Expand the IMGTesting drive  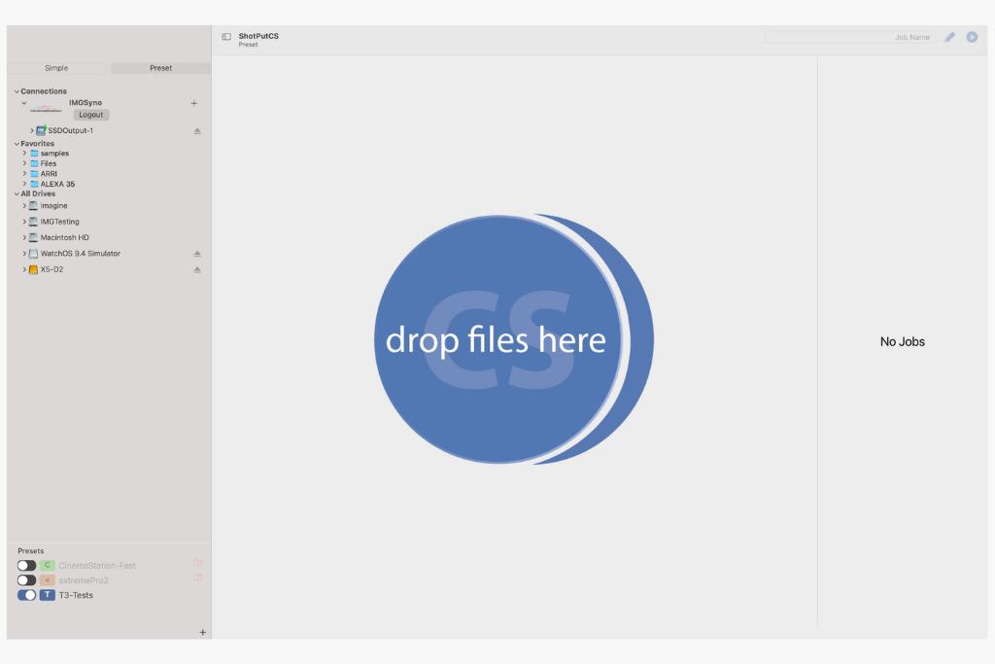[x=24, y=222]
